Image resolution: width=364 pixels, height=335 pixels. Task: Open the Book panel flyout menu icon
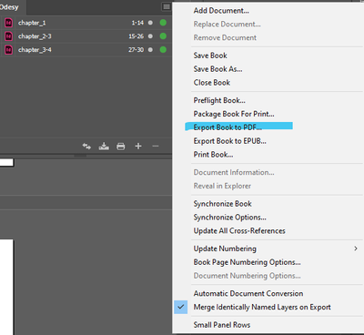[x=167, y=6]
